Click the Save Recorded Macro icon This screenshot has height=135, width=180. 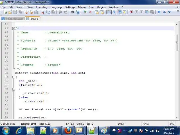click(152, 12)
